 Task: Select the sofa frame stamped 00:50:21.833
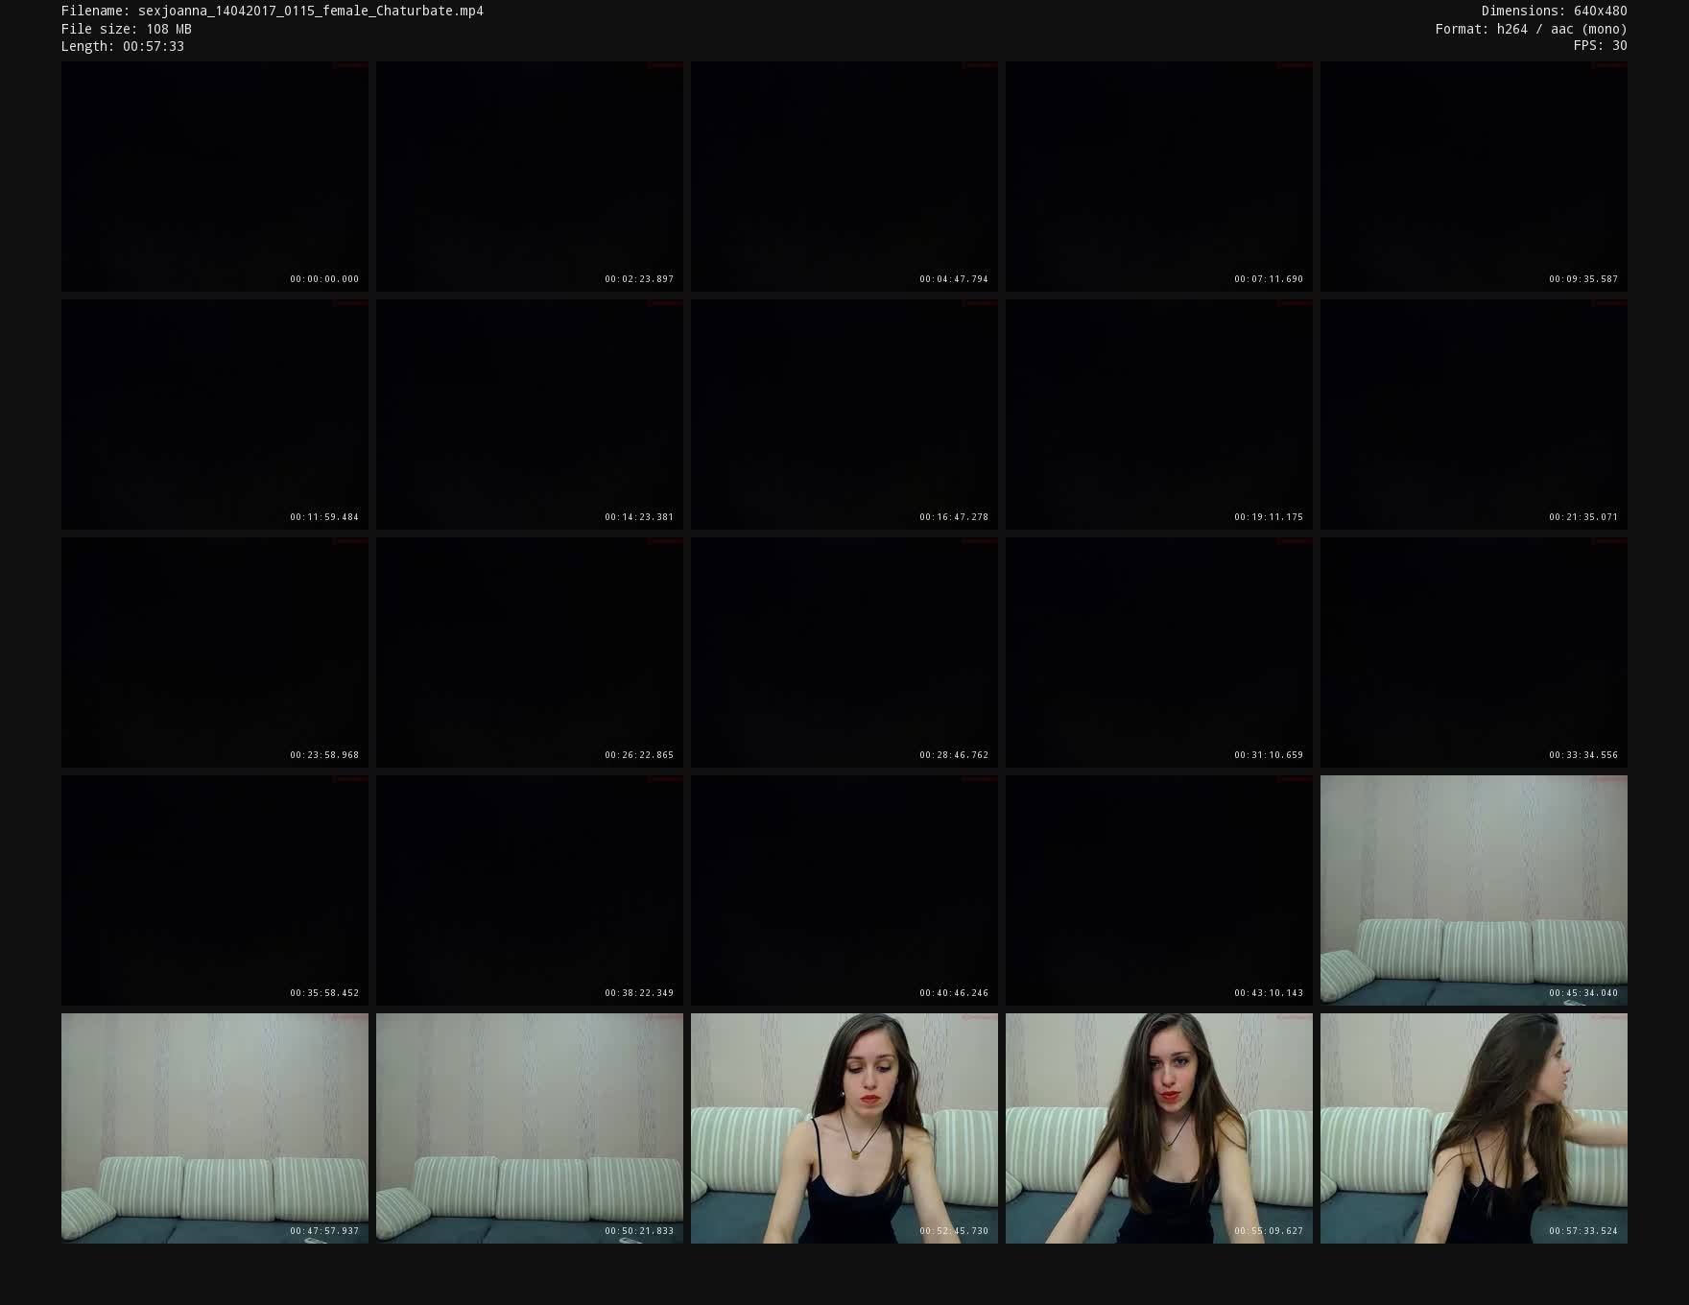click(529, 1128)
